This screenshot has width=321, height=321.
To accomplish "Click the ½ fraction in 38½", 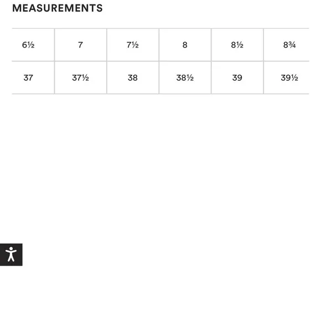I will tap(190, 78).
